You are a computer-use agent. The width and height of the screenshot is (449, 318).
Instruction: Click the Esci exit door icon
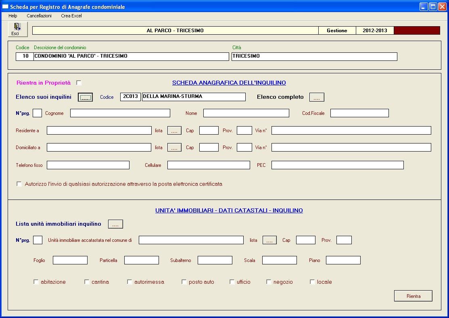[18, 29]
